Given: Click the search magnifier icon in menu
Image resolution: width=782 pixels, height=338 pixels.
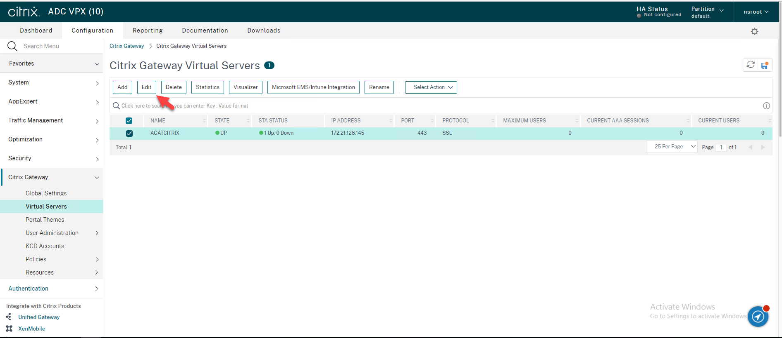Looking at the screenshot, I should 12,46.
